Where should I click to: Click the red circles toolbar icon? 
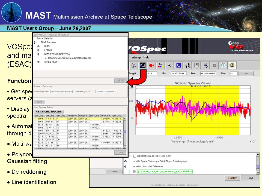coord(151,65)
